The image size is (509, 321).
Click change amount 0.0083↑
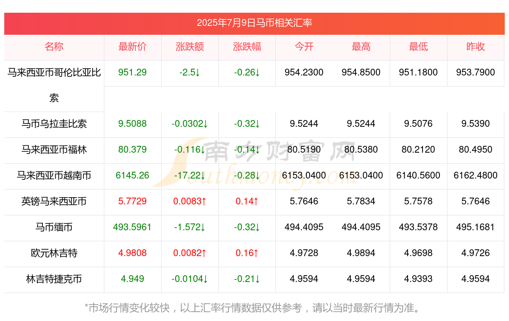click(190, 201)
